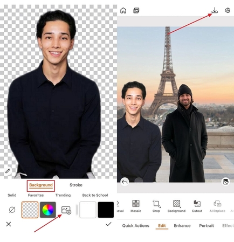This screenshot has height=242, width=234.
Task: Open the Enhance tab
Action: click(x=182, y=226)
